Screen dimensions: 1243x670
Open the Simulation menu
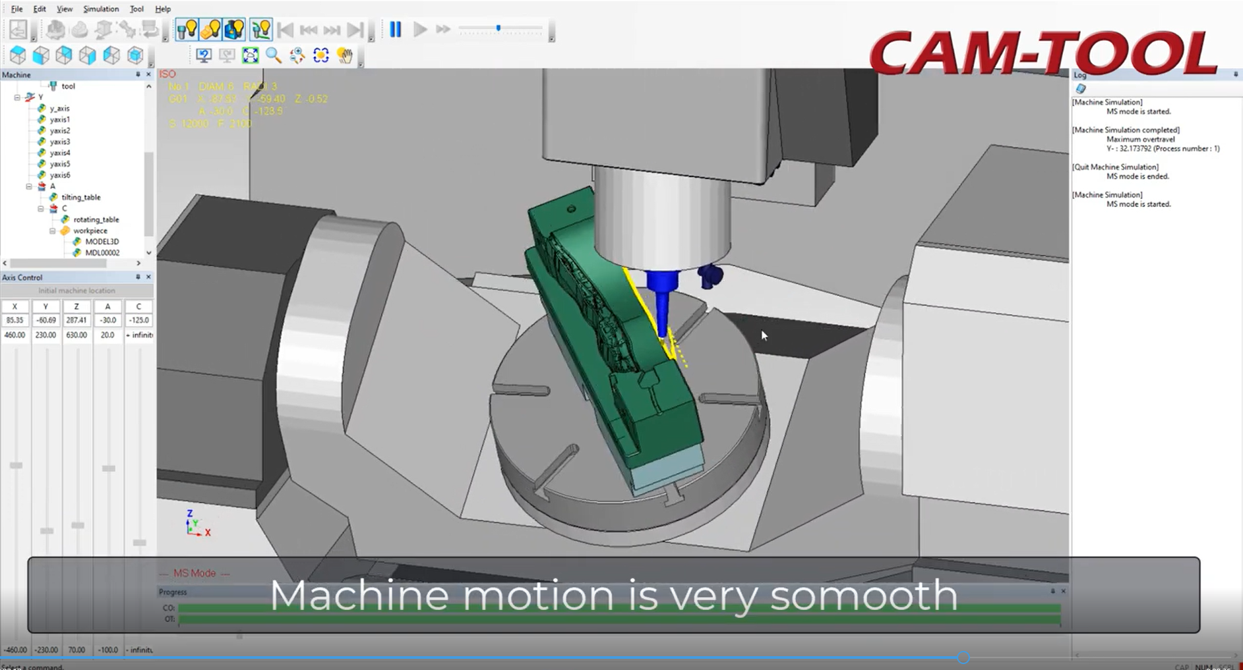tap(100, 9)
